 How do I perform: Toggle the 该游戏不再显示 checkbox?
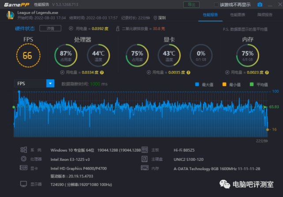click(216, 5)
